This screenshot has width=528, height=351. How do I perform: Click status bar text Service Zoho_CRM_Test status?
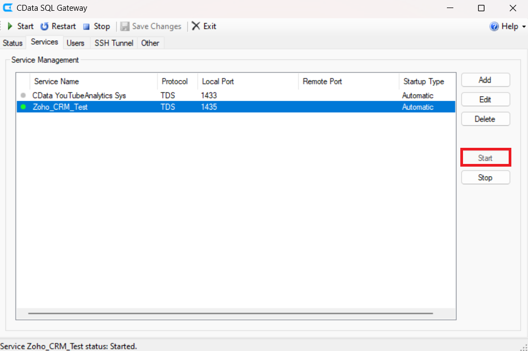(68, 346)
